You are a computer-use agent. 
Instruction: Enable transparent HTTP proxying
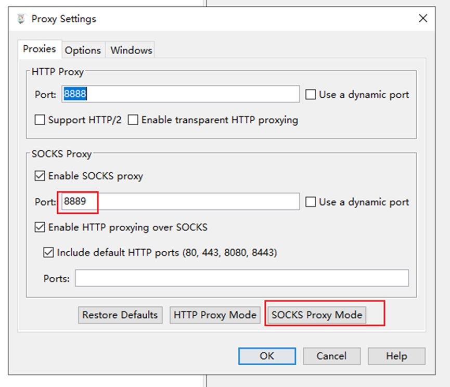[x=133, y=120]
